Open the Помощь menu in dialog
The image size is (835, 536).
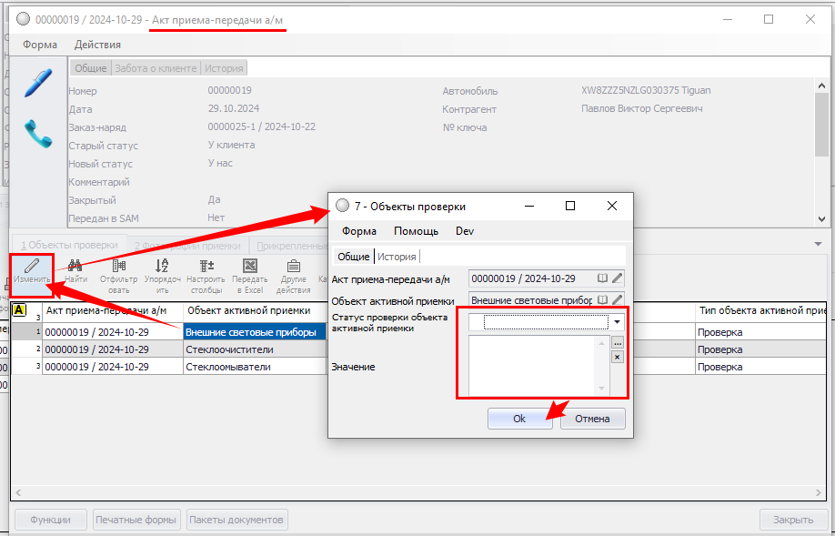(x=416, y=231)
